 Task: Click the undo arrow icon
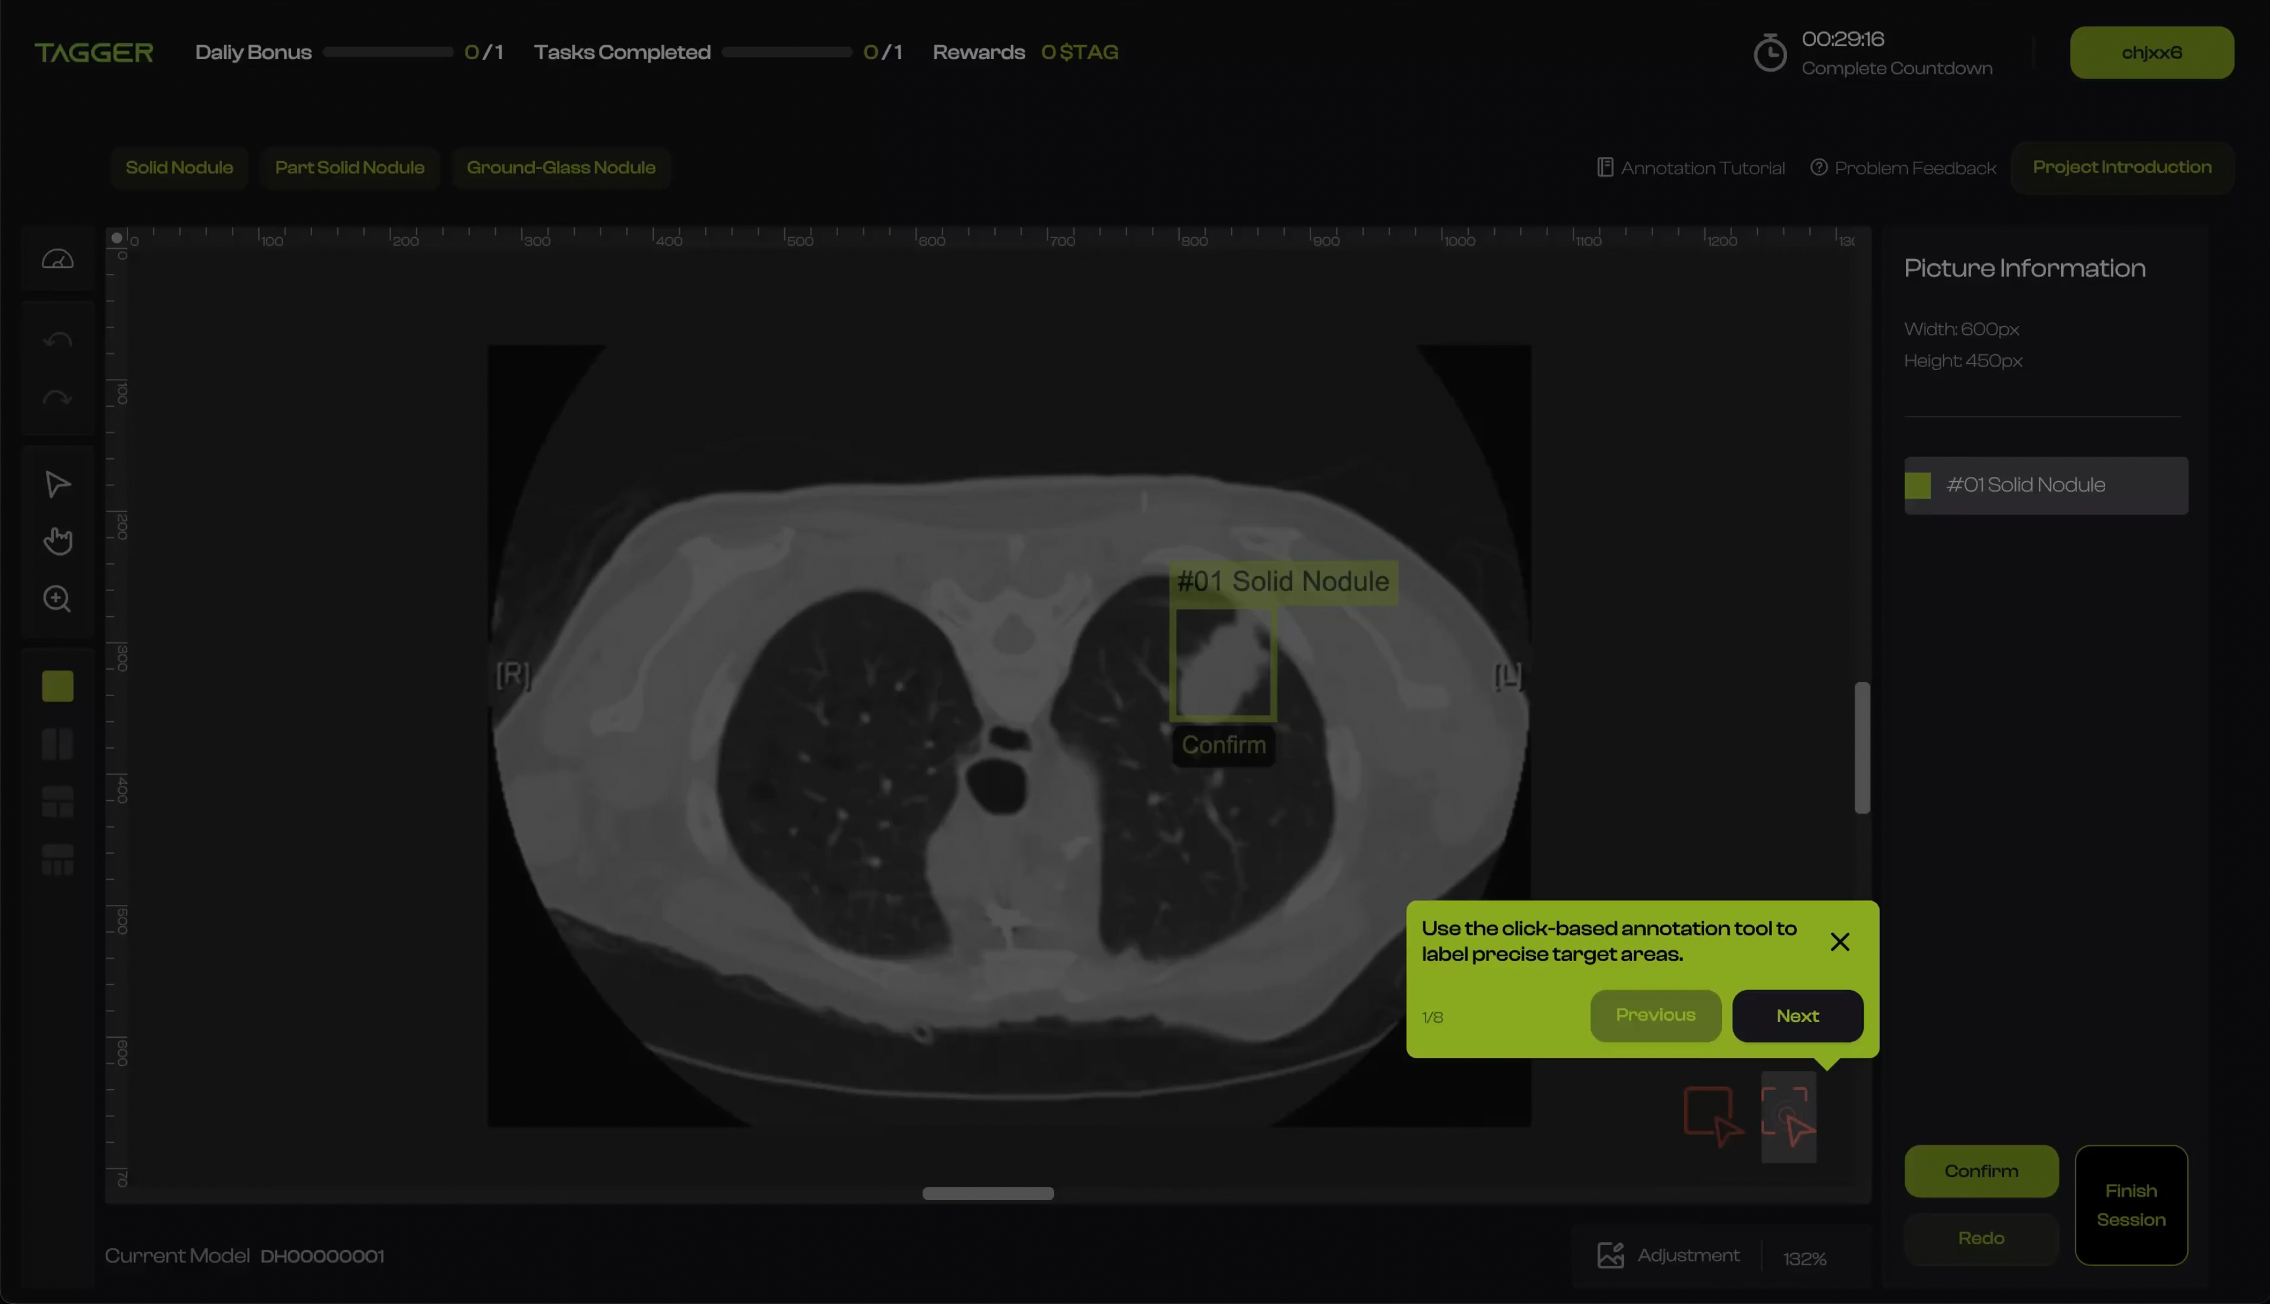(x=57, y=339)
